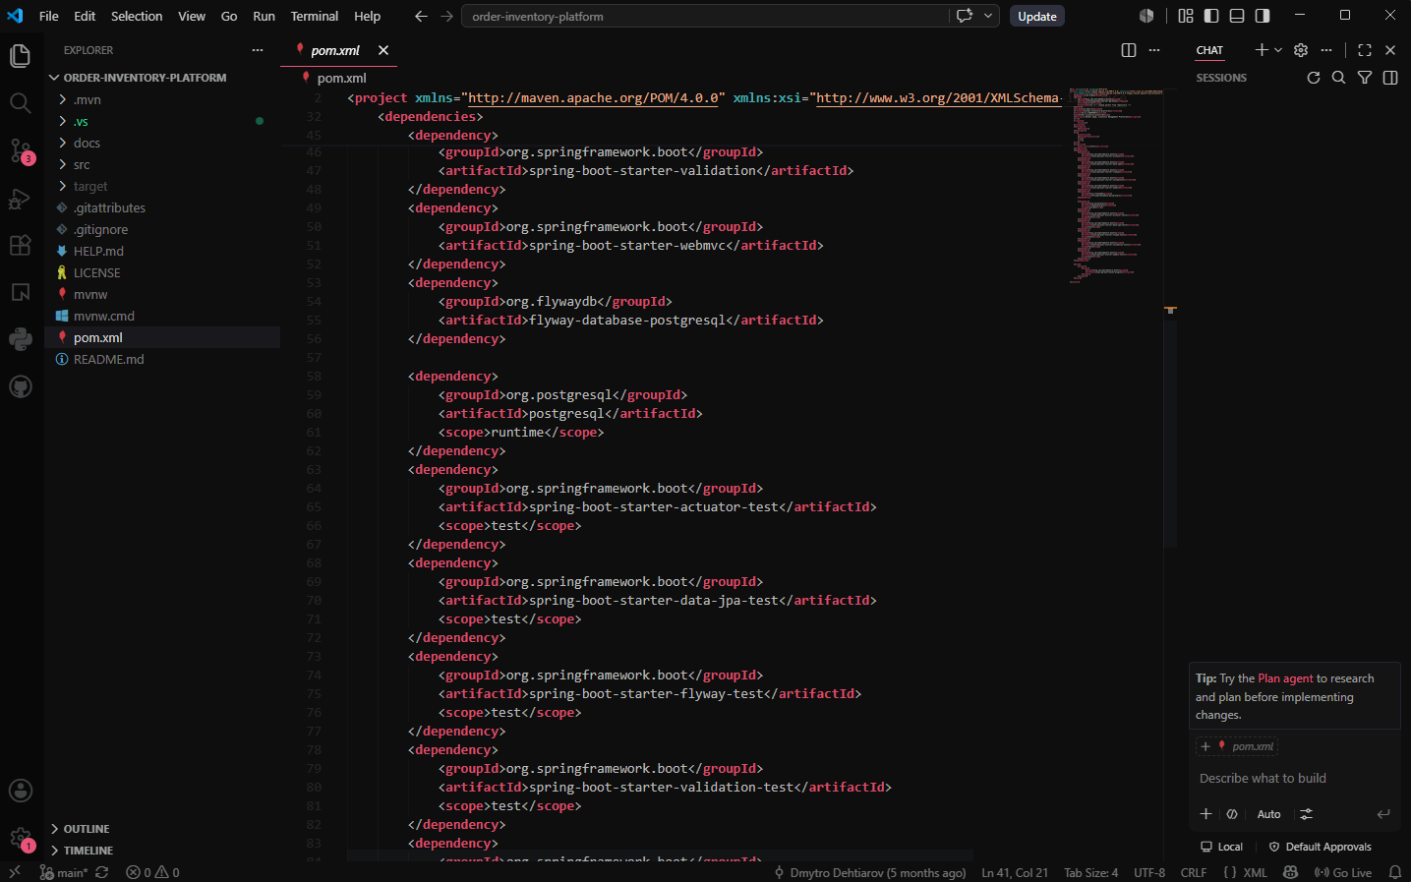Open the Extensions view

(x=20, y=245)
